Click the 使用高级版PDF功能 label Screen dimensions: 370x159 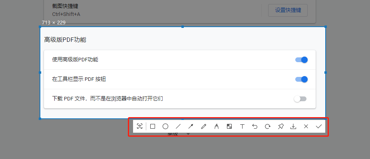coord(75,60)
